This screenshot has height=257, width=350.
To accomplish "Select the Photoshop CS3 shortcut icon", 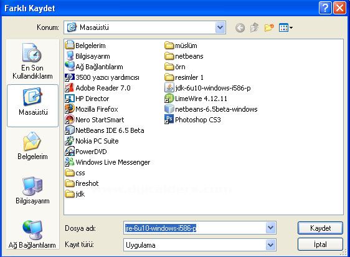I will 169,119.
